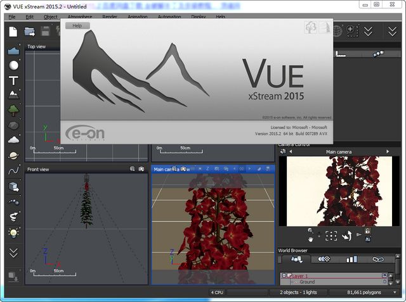Open a scene with the folder icon
The image size is (406, 302).
[29, 32]
